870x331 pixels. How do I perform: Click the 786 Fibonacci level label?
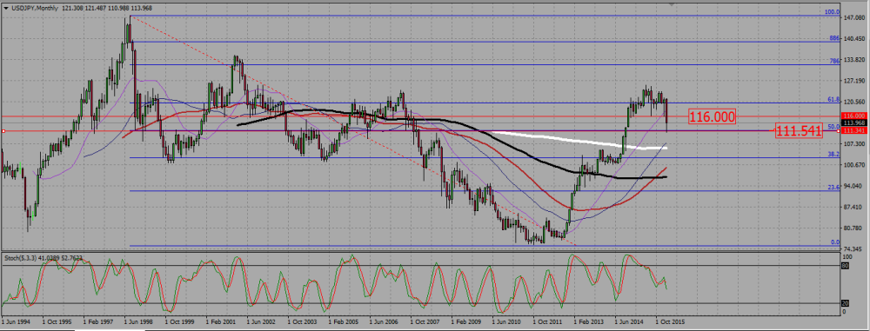(x=834, y=62)
